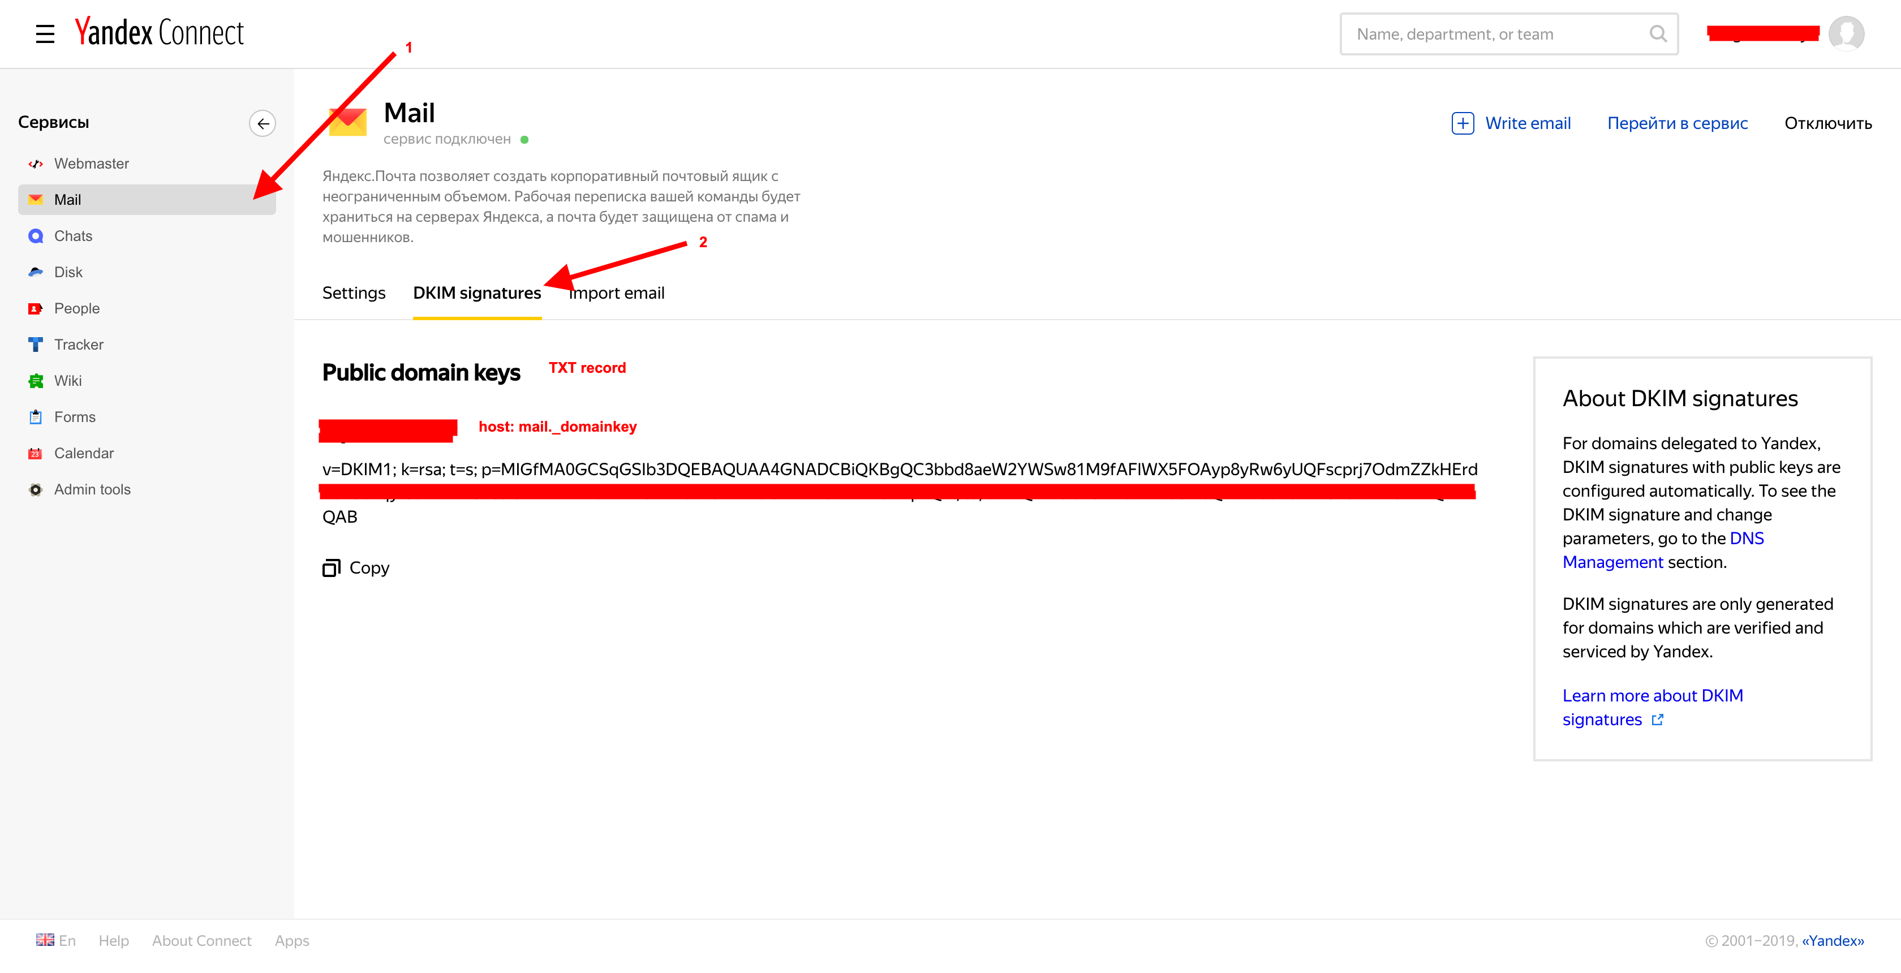
Task: Click Write email link
Action: click(x=1528, y=123)
